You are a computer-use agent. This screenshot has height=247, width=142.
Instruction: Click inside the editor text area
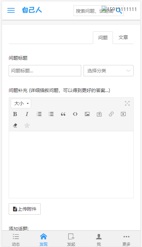coord(71,165)
